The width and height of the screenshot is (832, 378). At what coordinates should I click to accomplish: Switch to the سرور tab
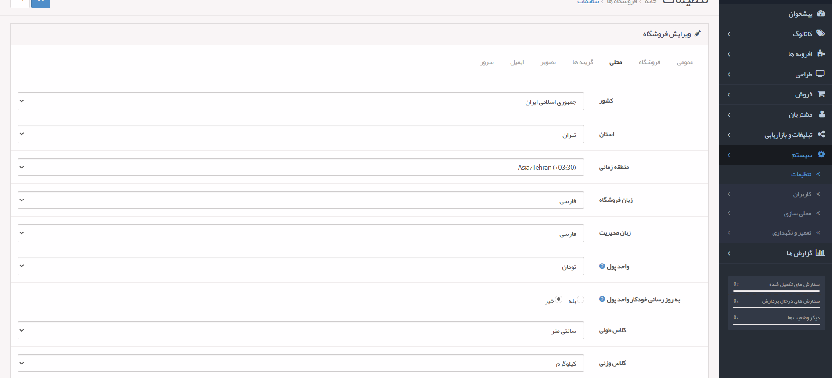pyautogui.click(x=487, y=62)
